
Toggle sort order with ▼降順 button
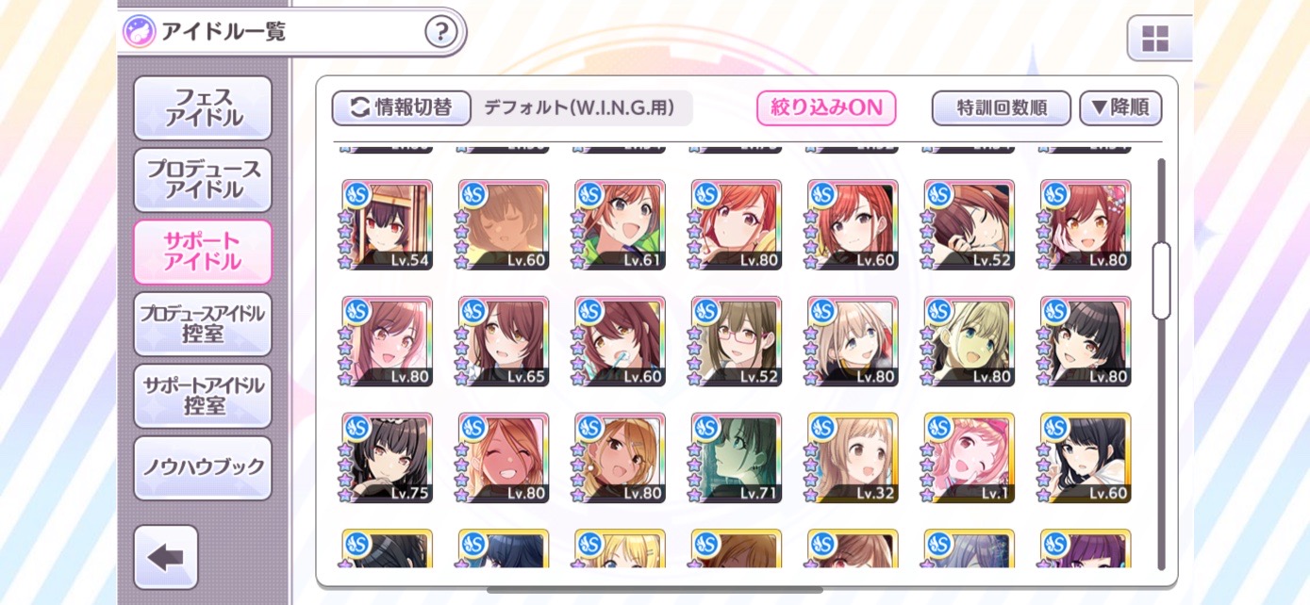[1120, 108]
